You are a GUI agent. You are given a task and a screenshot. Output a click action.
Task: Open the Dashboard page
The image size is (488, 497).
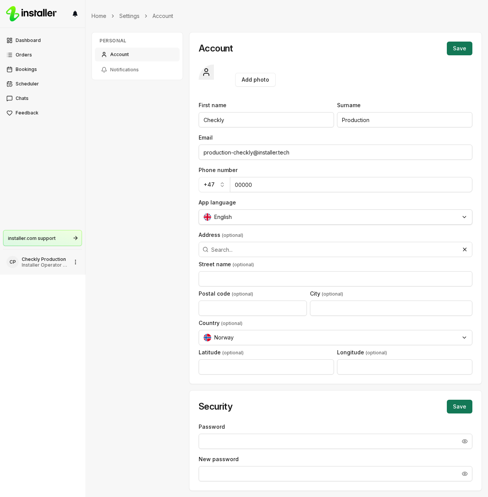tap(43, 40)
